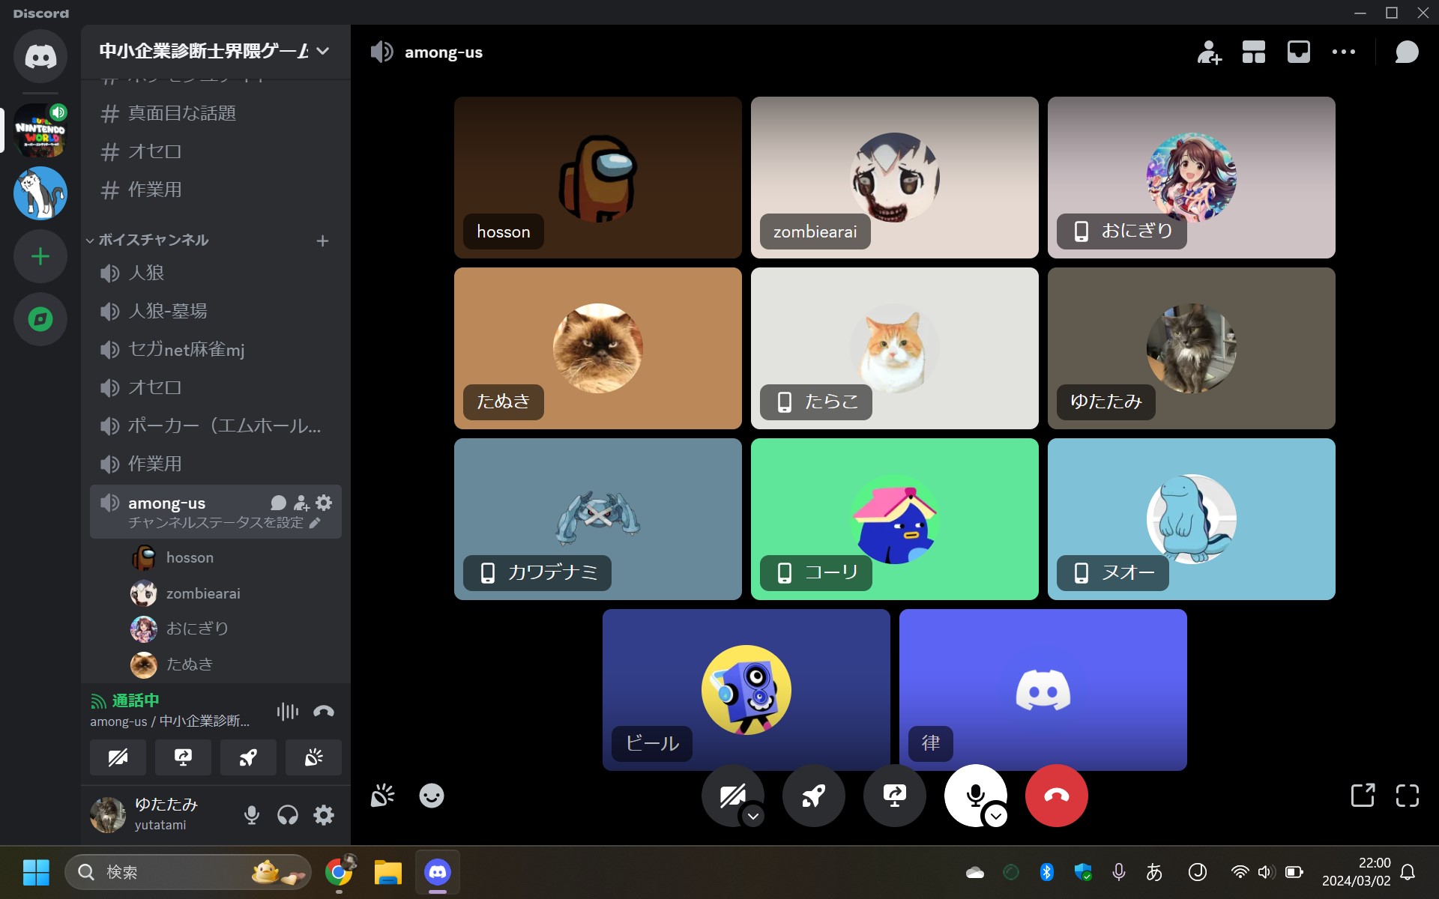Viewport: 1439px width, 899px height.
Task: Expand microphone input options arrow
Action: [x=996, y=816]
